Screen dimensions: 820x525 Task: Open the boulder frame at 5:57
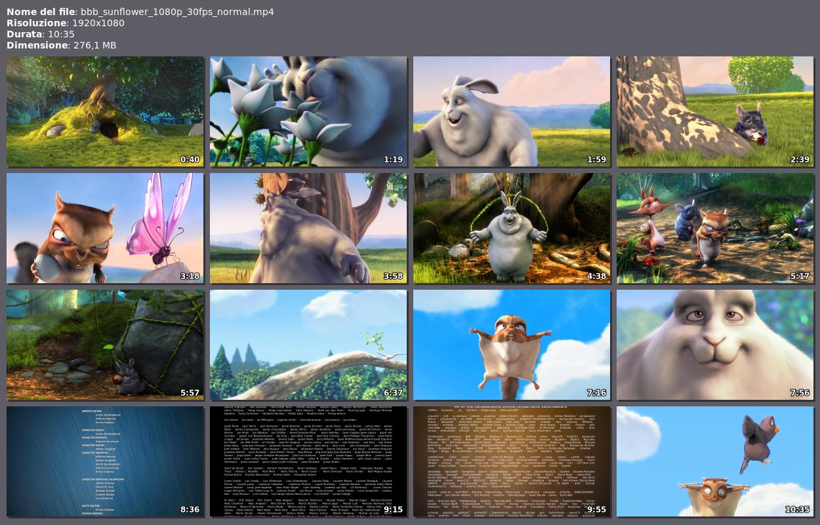105,345
